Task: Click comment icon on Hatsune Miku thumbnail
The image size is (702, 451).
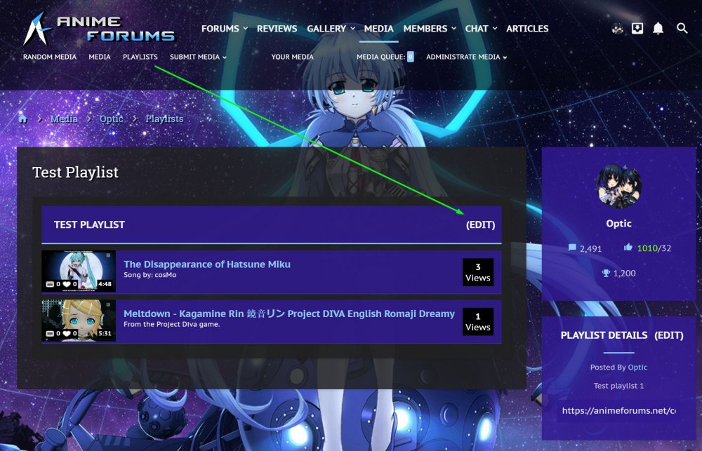Action: (50, 284)
